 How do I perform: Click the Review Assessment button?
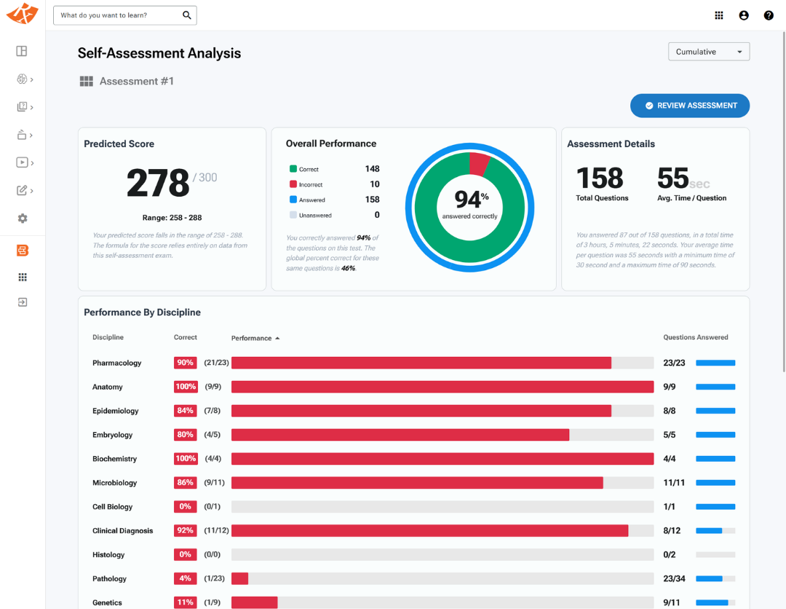tap(690, 106)
